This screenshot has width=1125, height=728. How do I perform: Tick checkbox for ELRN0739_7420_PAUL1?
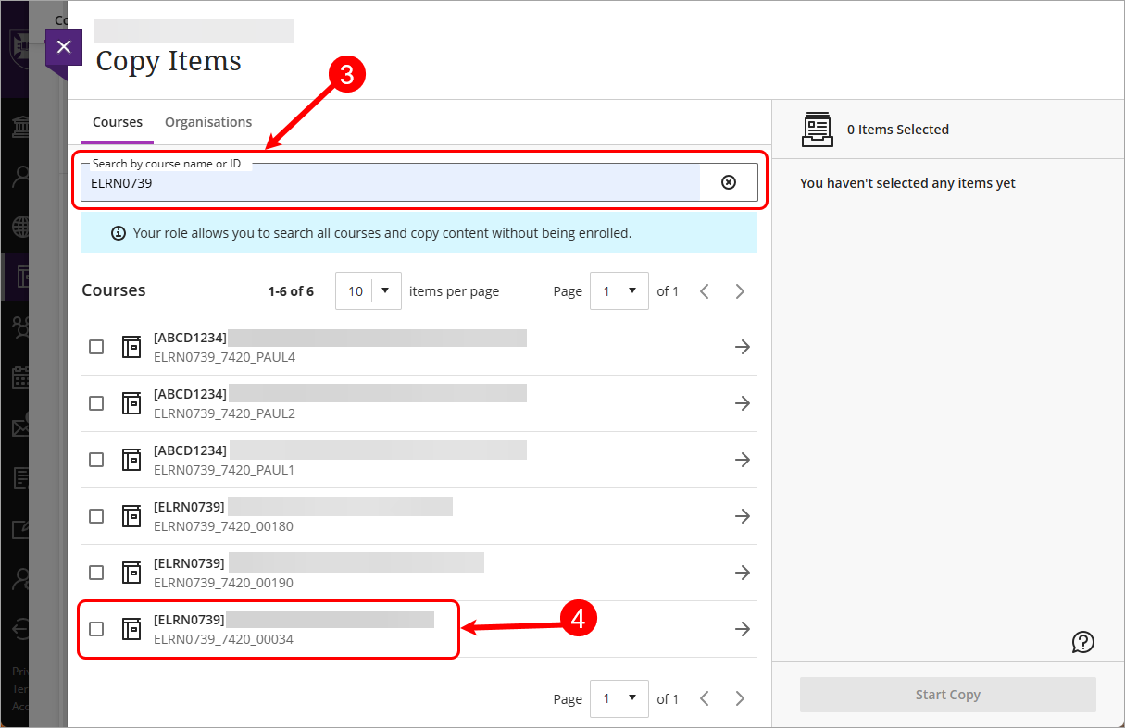(96, 460)
